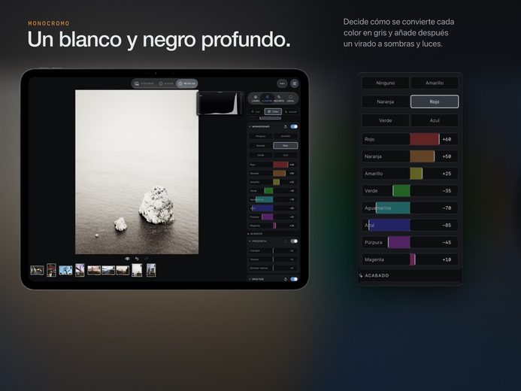This screenshot has height=391, width=521.
Task: Select the Rojo filter on the iPad panel
Action: [x=286, y=146]
